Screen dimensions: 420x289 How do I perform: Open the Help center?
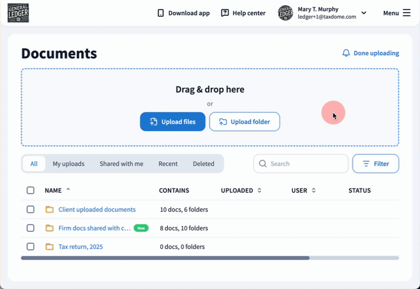243,13
